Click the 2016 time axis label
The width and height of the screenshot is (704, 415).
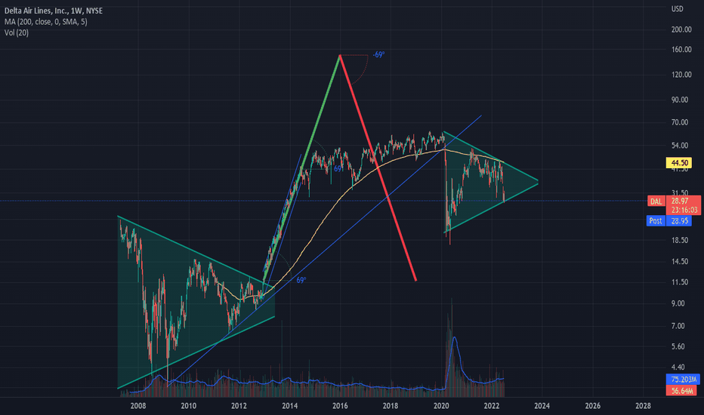point(340,406)
